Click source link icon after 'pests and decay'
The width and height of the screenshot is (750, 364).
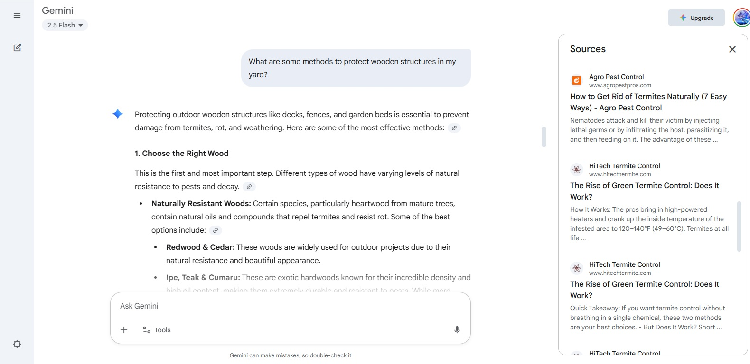249,187
